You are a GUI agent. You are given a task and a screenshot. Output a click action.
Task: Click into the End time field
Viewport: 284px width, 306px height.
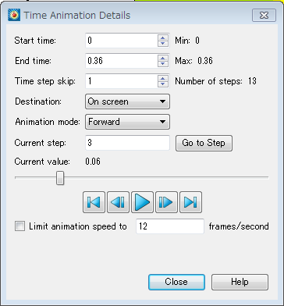122,61
